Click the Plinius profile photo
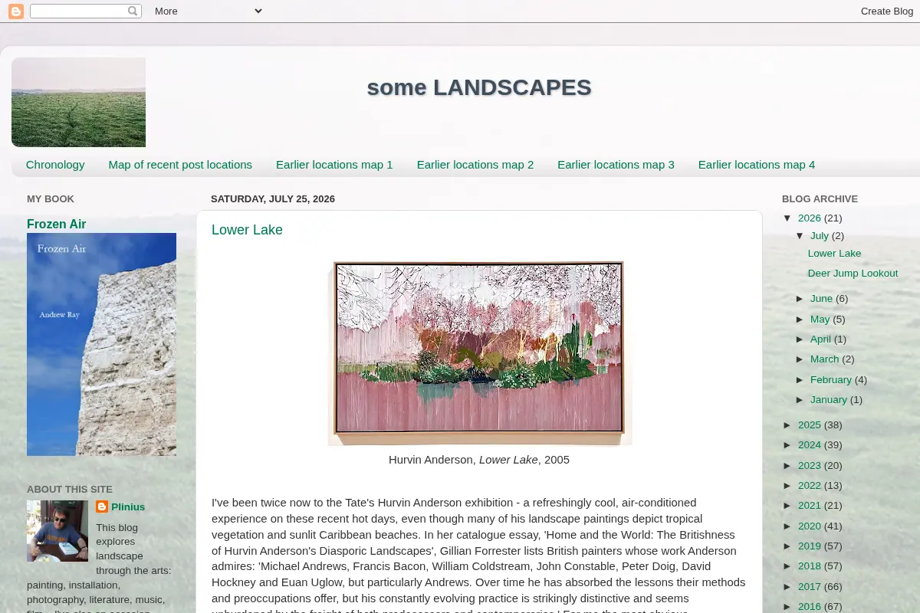 click(58, 531)
